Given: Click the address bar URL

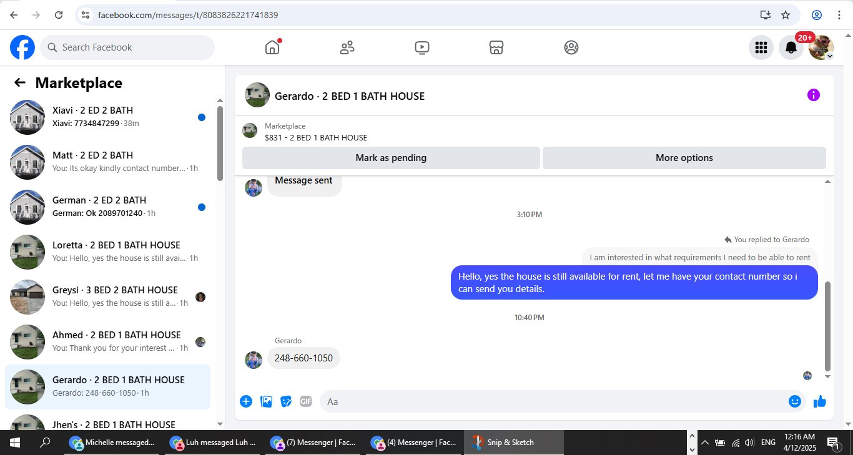Looking at the screenshot, I should click(x=188, y=15).
